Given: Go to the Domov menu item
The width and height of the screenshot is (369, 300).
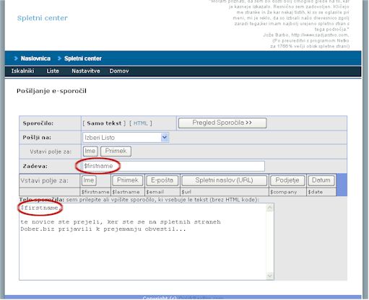Looking at the screenshot, I should (x=119, y=71).
